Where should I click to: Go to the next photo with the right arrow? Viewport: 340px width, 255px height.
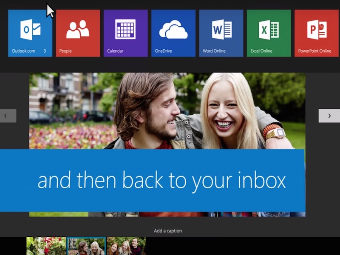[x=329, y=116]
